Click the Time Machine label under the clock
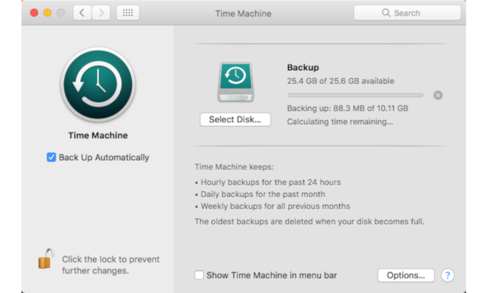488x293 pixels. click(x=98, y=135)
